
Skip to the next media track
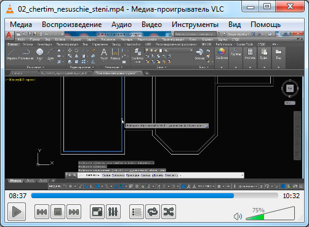coord(74,212)
